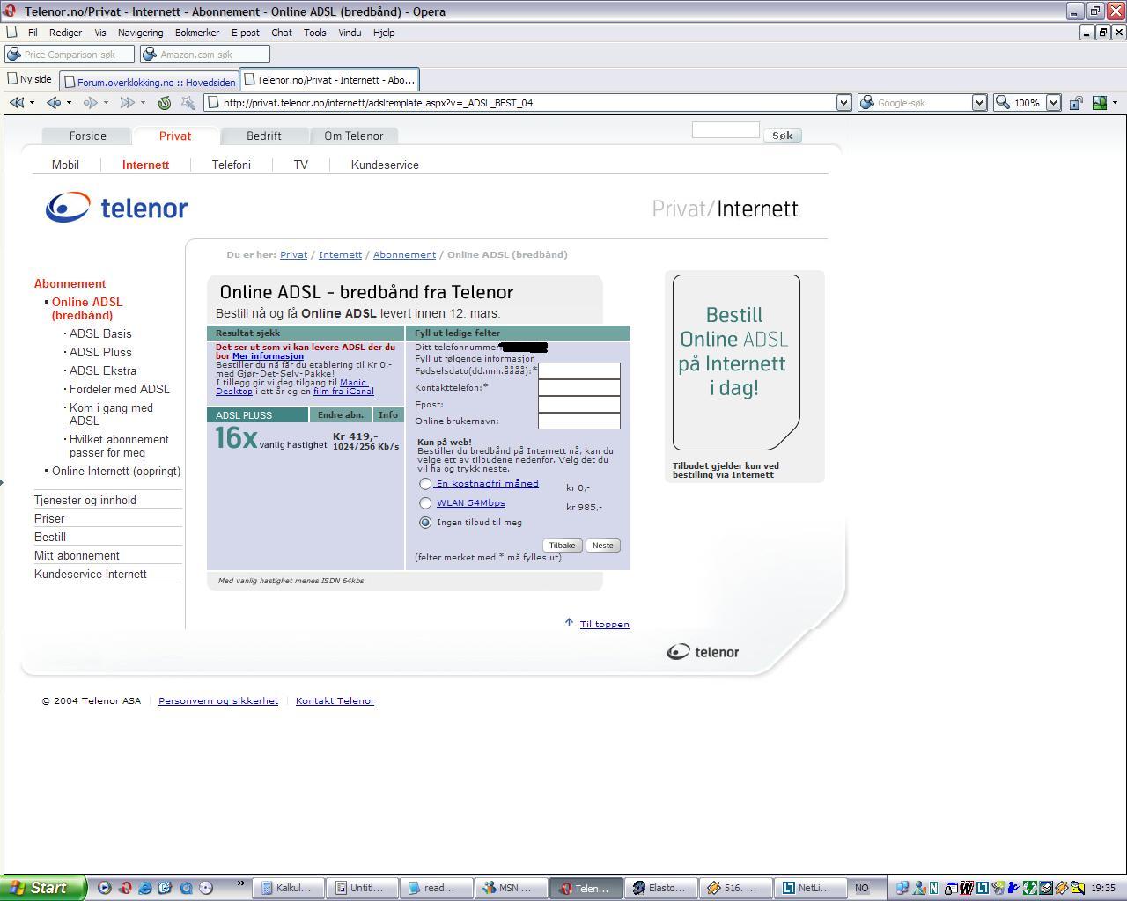The width and height of the screenshot is (1127, 901).
Task: Click the Google search field icon
Action: pos(867,103)
